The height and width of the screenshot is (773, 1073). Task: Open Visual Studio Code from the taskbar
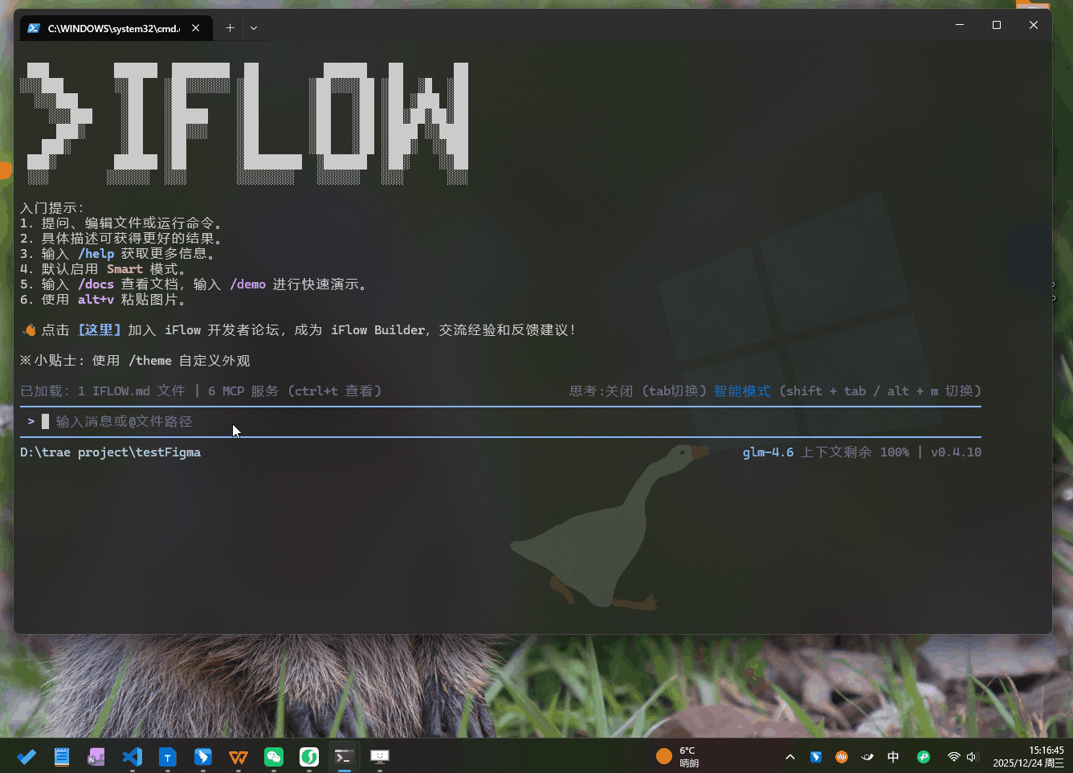(133, 757)
